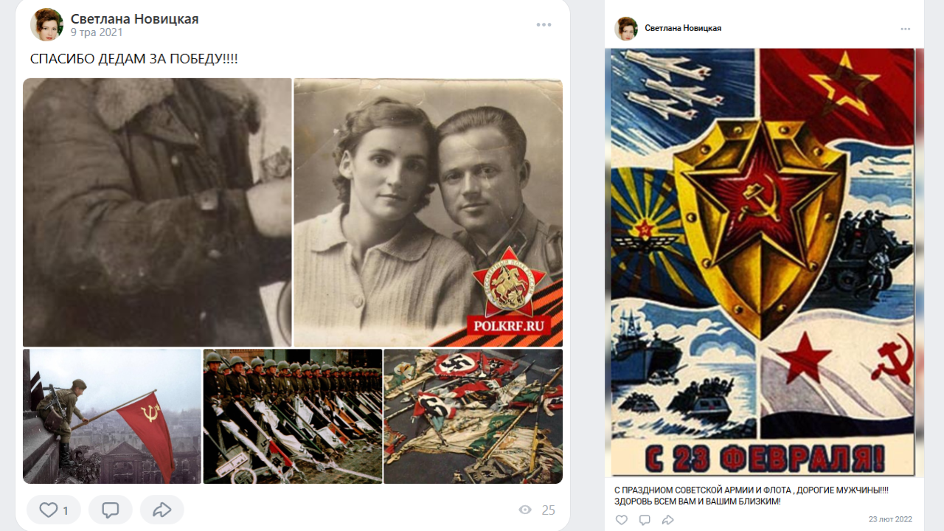The width and height of the screenshot is (944, 531).
Task: Open dark fur-collar coat photo
Action: tap(157, 212)
